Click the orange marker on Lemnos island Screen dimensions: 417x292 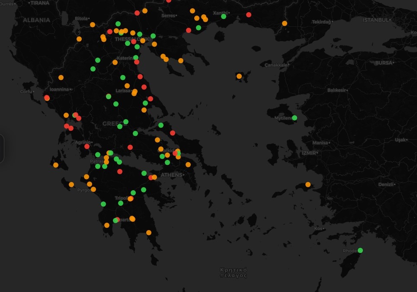239,76
